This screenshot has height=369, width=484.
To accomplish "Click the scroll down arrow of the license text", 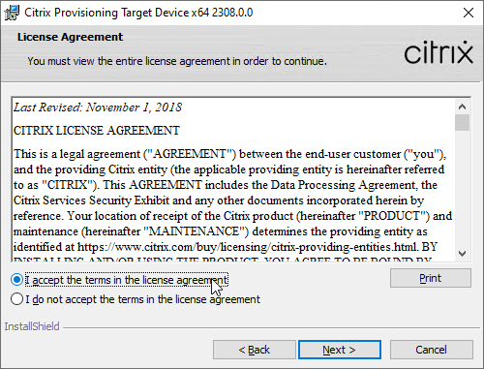I will coord(463,254).
